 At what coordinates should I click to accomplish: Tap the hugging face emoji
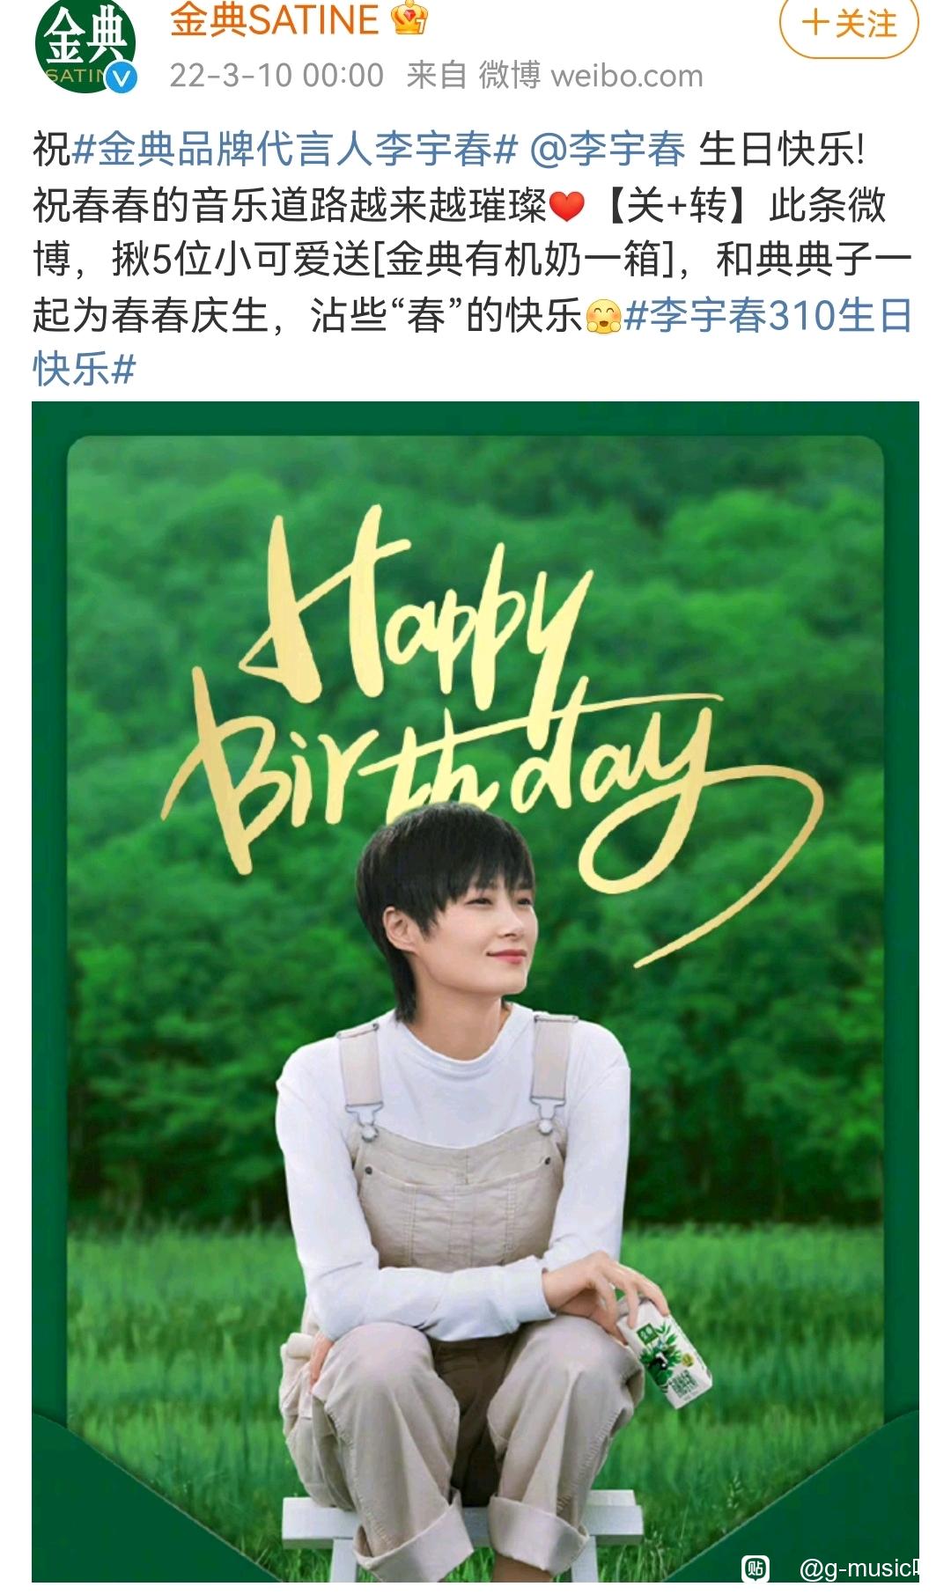(603, 316)
